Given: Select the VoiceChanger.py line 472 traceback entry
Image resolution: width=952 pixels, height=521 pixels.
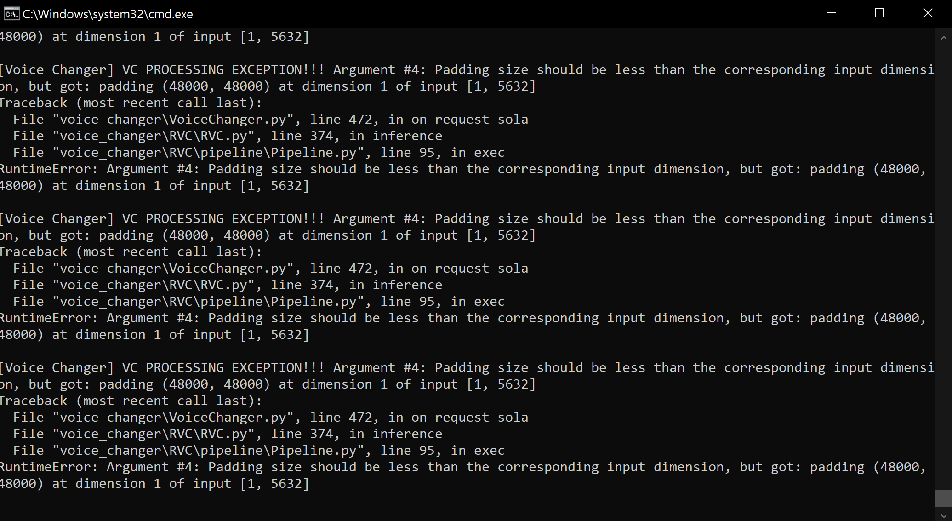Looking at the screenshot, I should pyautogui.click(x=271, y=119).
